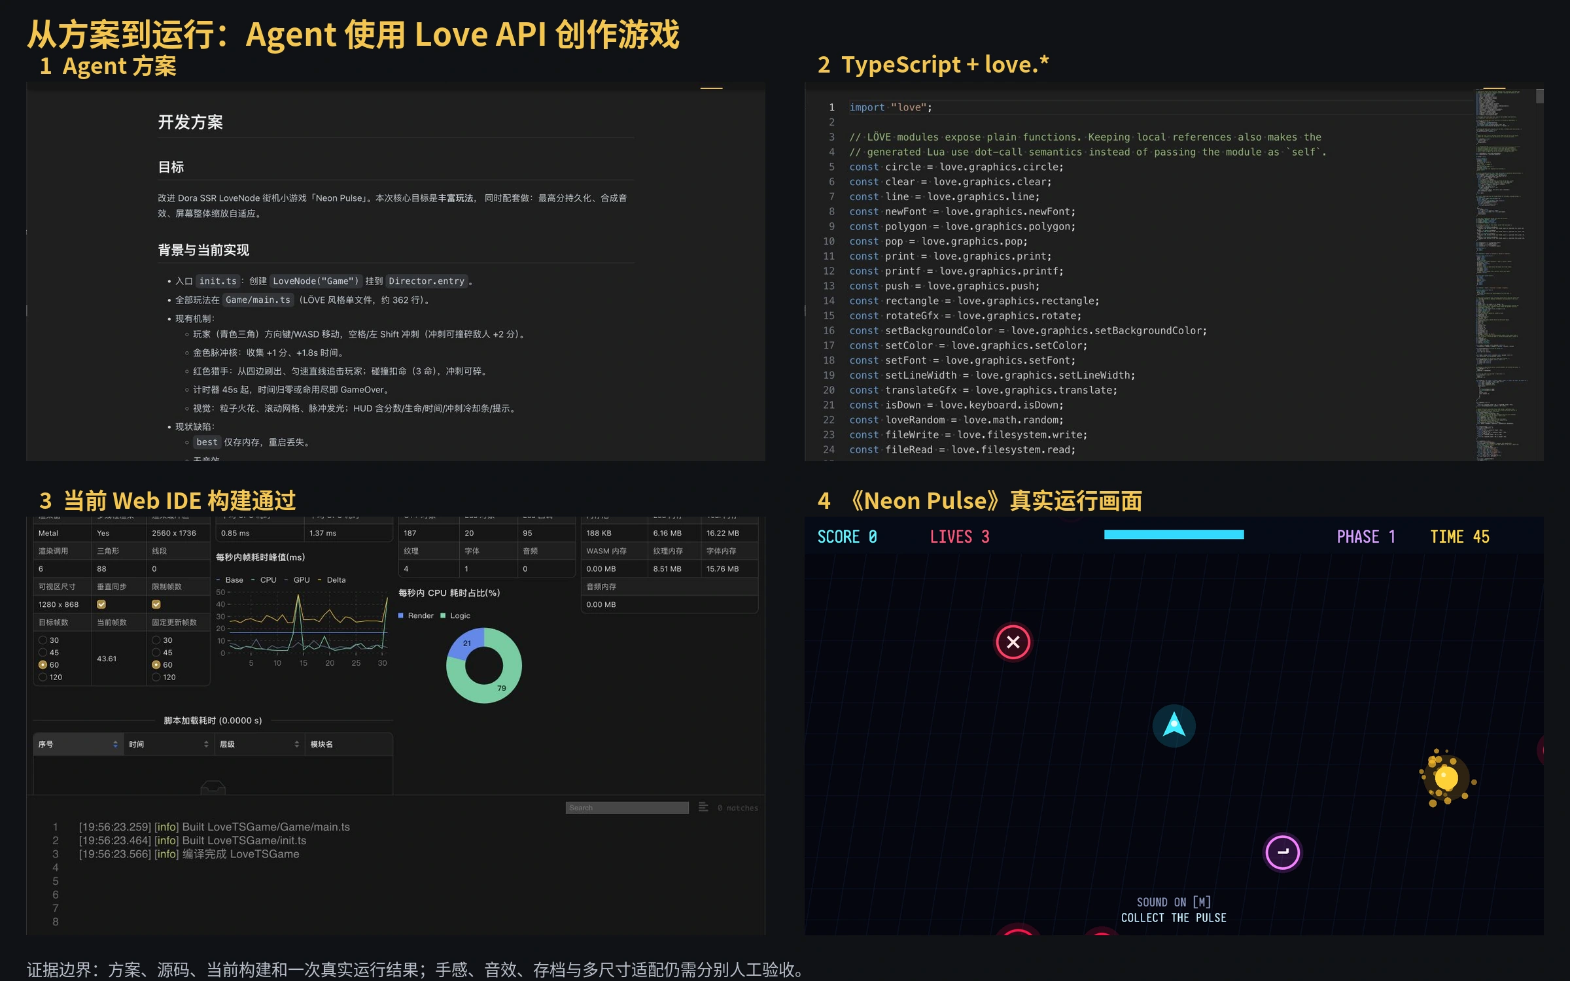Toggle the Delta series in frame time legend
Image resolution: width=1570 pixels, height=981 pixels.
click(332, 580)
